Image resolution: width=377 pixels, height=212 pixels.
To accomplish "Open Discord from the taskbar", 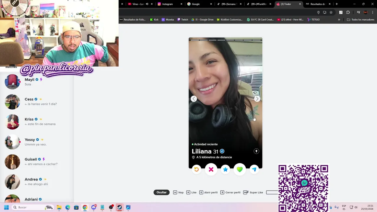I will coord(94,207).
